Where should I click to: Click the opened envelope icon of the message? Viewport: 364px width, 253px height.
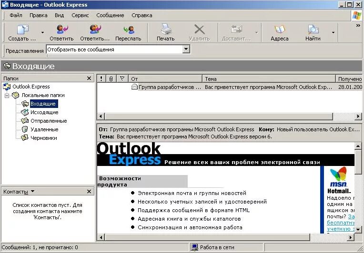tap(134, 87)
